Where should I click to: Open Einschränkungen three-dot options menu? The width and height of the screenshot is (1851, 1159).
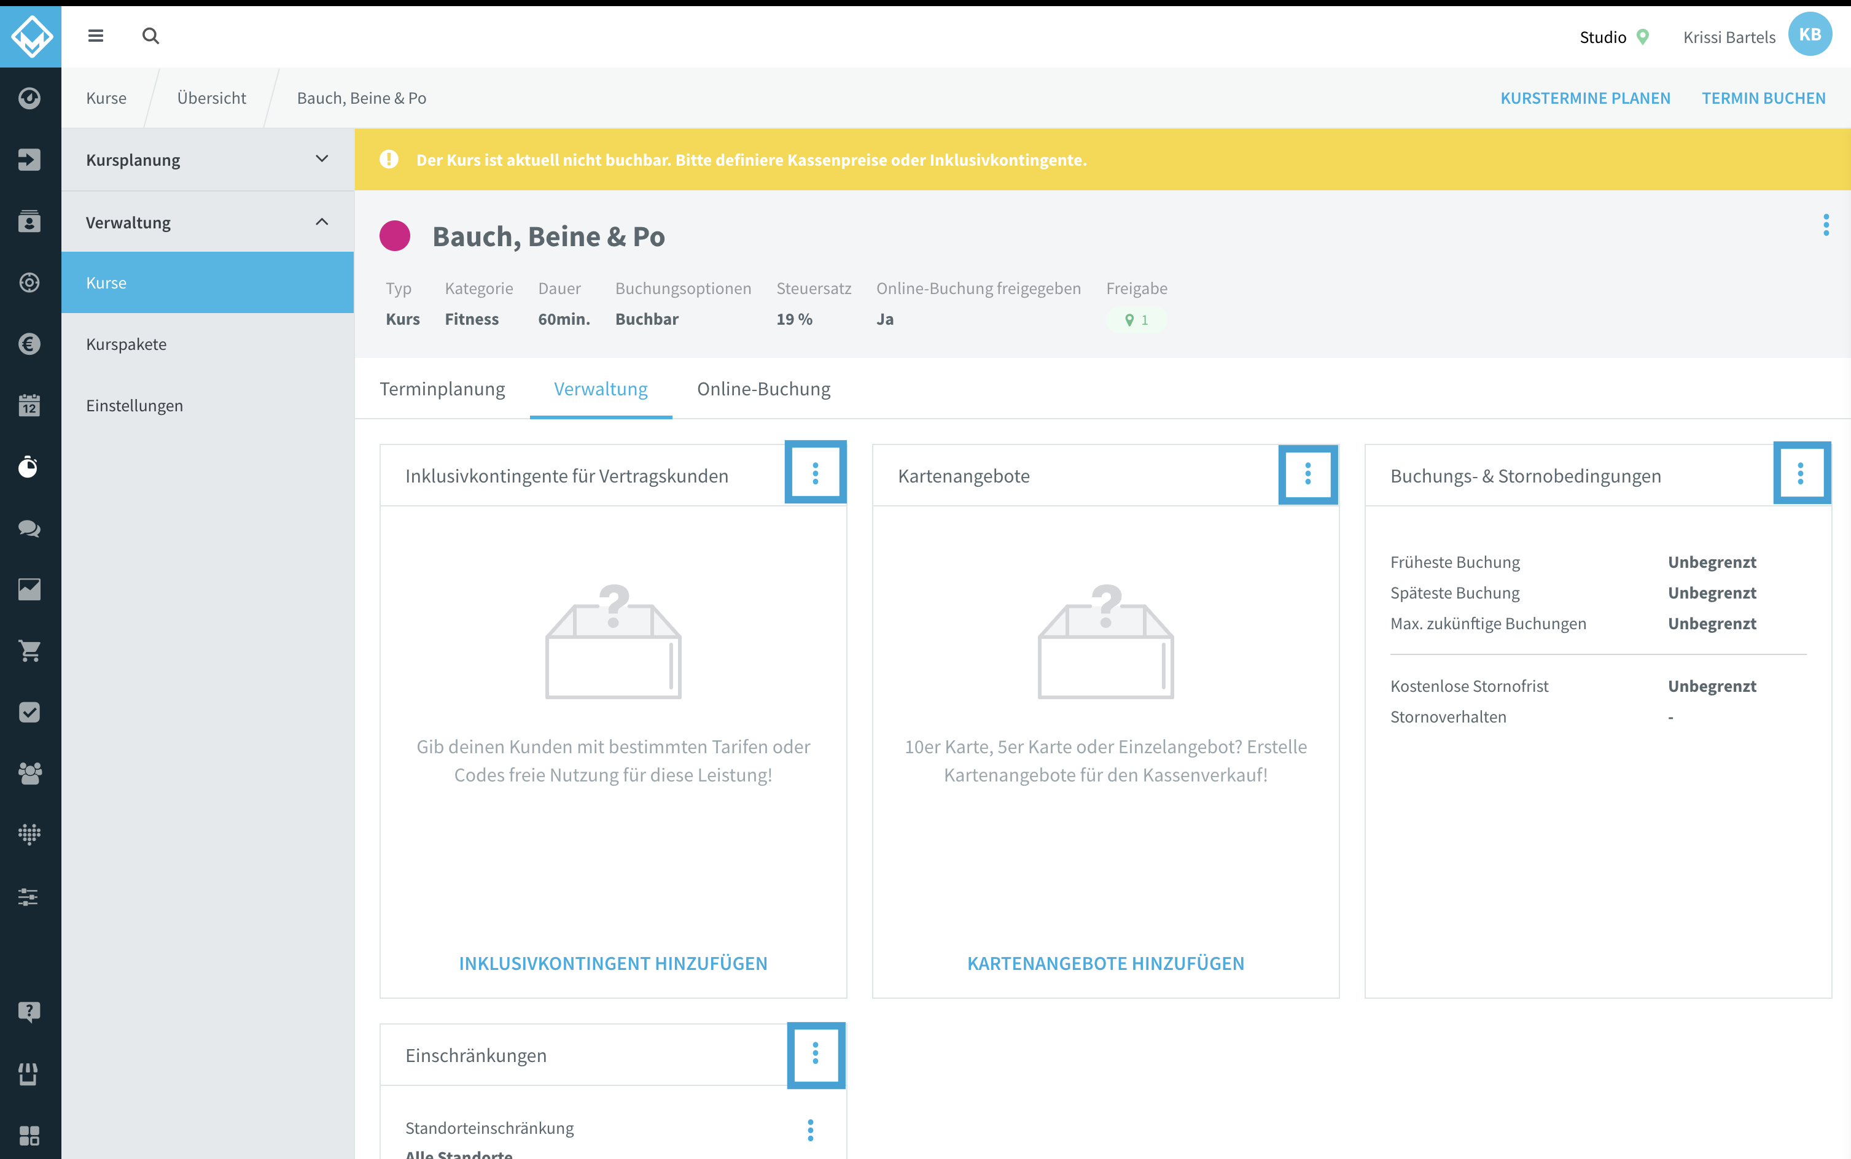(816, 1054)
